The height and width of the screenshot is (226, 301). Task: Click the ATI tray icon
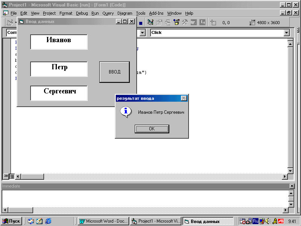281,221
